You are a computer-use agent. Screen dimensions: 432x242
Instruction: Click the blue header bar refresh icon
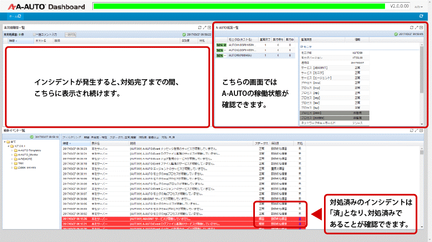(421, 16)
